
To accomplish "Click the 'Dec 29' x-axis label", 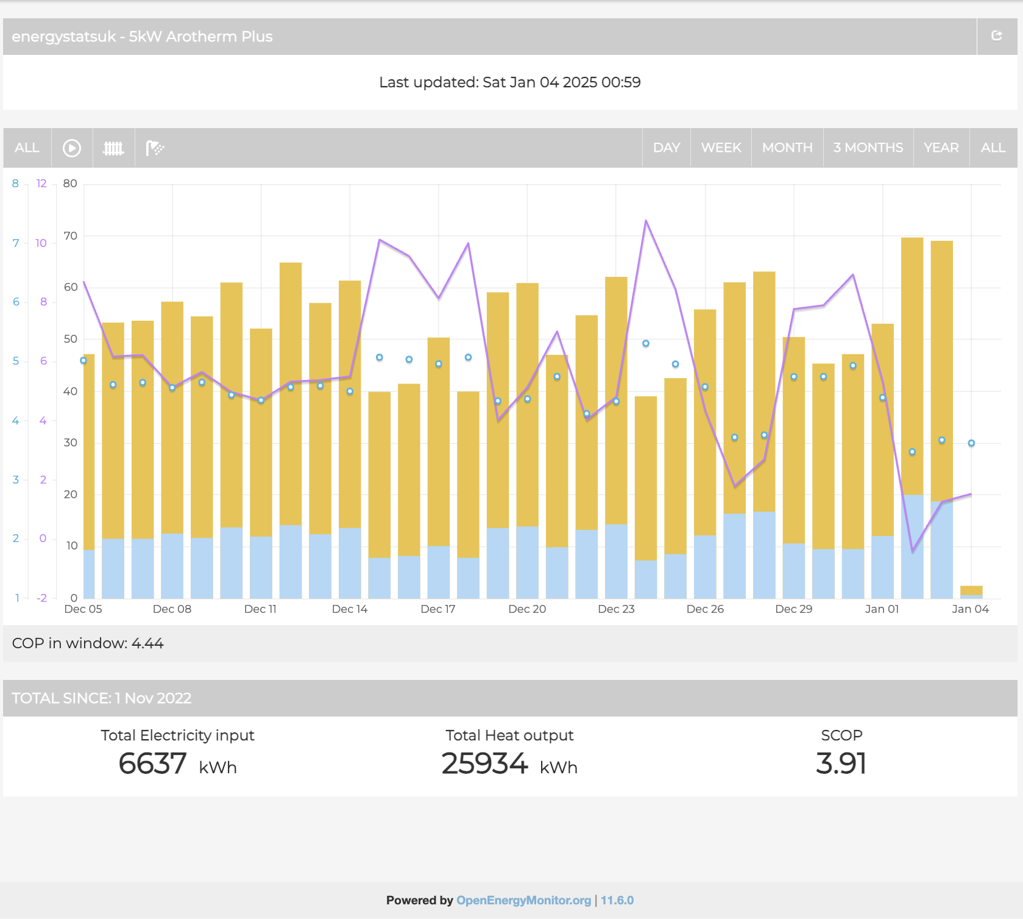I will coord(793,609).
